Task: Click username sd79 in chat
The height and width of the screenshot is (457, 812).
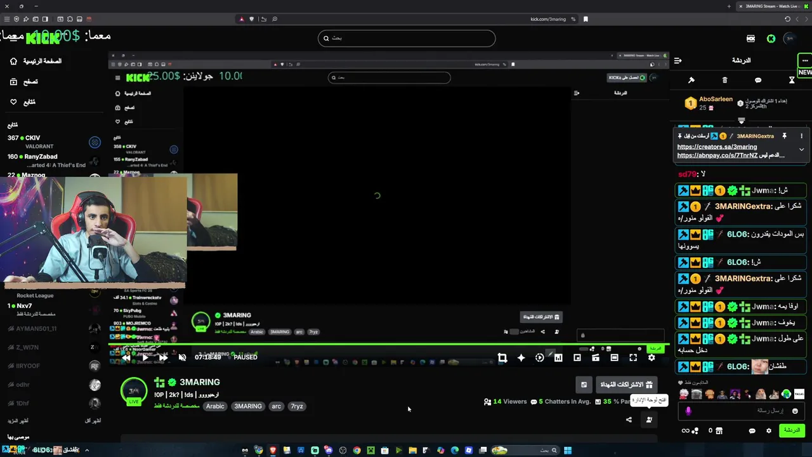Action: click(687, 174)
